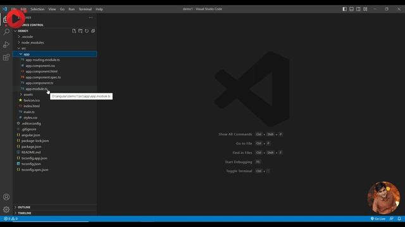Open the Search view in activity bar
405x227 pixels.
(x=6, y=32)
